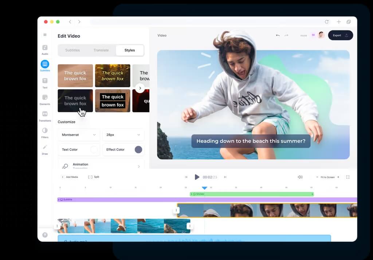Show more subtitle styles arrow
The height and width of the screenshot is (260, 373).
coord(140,88)
